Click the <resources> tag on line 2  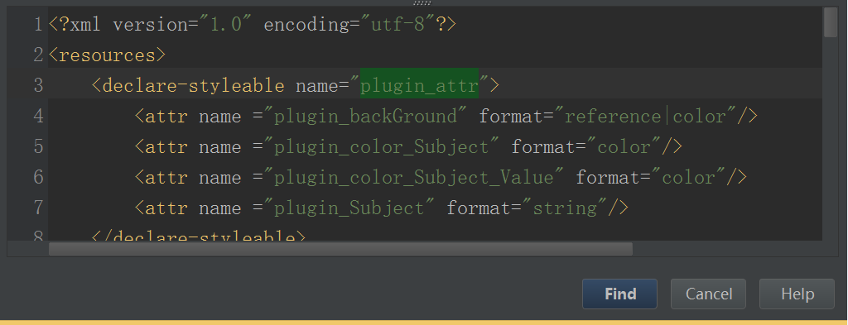click(107, 55)
